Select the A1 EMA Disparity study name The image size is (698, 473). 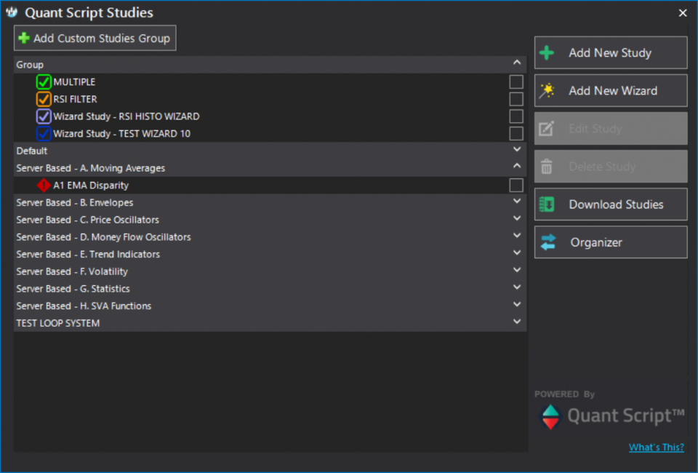click(x=92, y=186)
